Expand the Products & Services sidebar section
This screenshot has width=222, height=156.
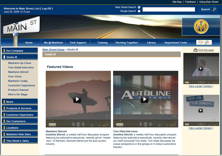[x=20, y=108]
